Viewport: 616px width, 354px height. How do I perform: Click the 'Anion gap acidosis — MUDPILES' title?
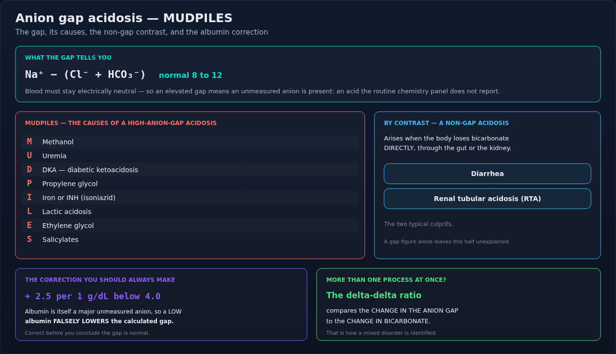point(124,18)
